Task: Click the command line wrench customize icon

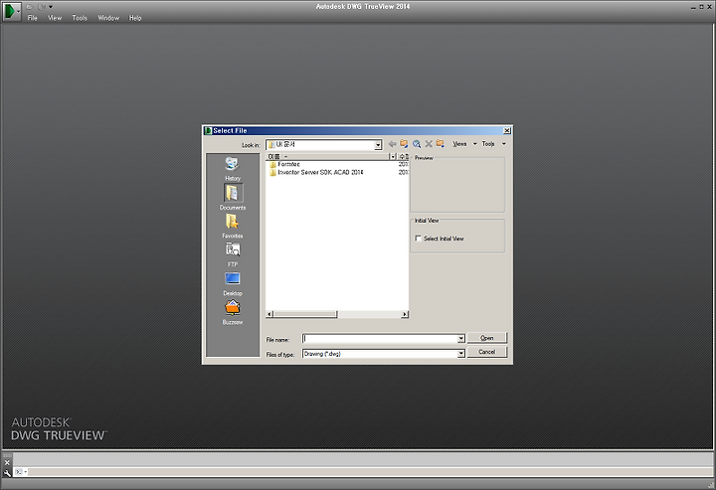Action: click(x=7, y=473)
